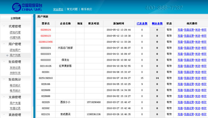Click company name 大连名门世家

(x=65, y=48)
